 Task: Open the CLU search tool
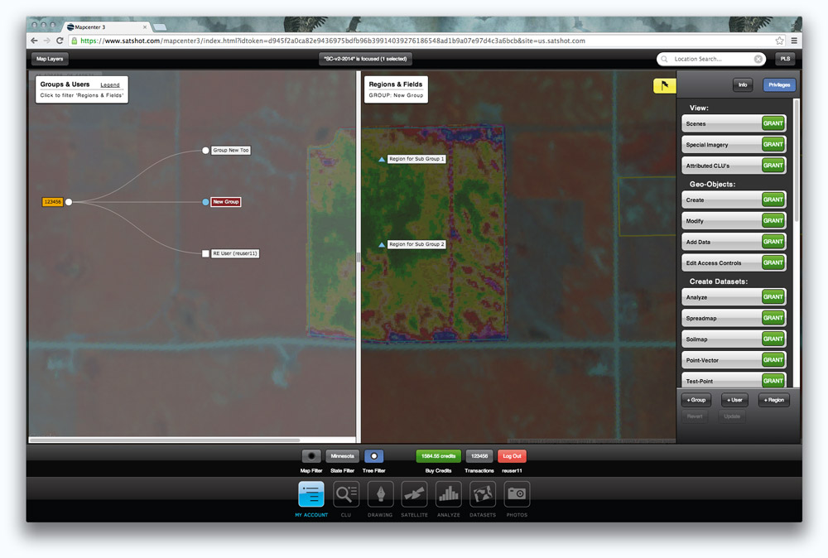pos(346,494)
